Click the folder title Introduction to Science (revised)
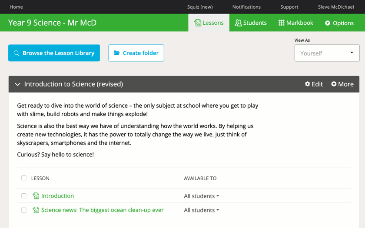This screenshot has height=228, width=365. click(x=73, y=84)
